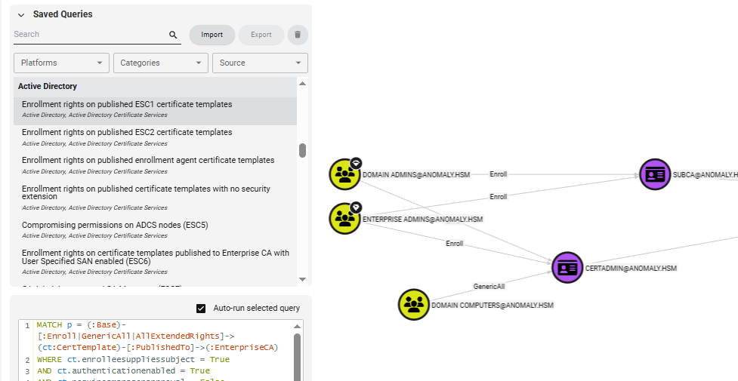Select the SUBCA certificate template node

coord(655,174)
